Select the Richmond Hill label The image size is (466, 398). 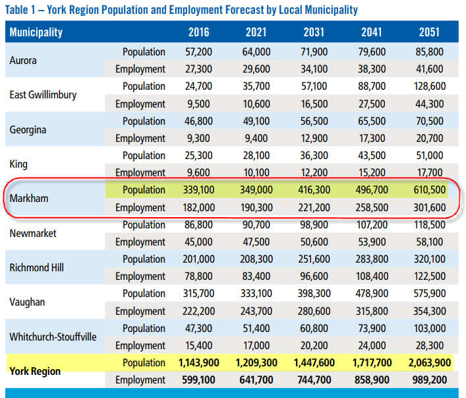click(36, 267)
